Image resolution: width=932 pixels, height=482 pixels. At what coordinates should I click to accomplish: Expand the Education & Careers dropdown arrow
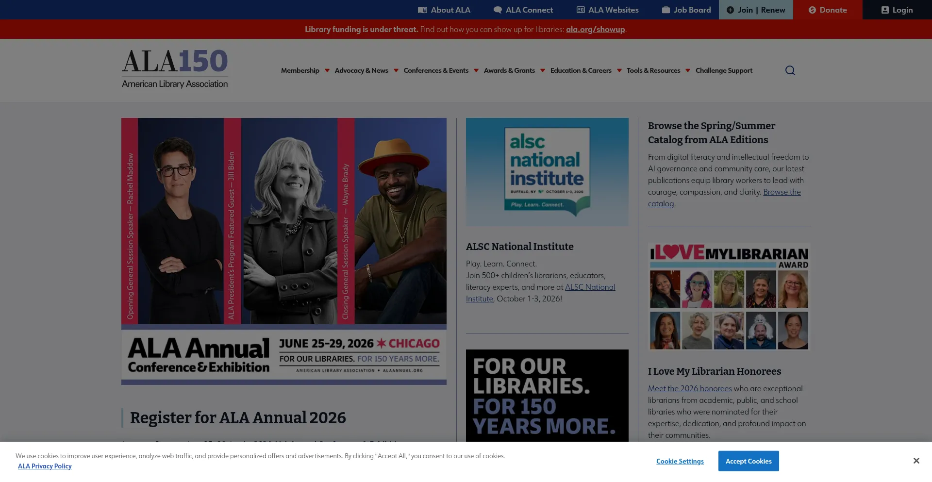[619, 70]
